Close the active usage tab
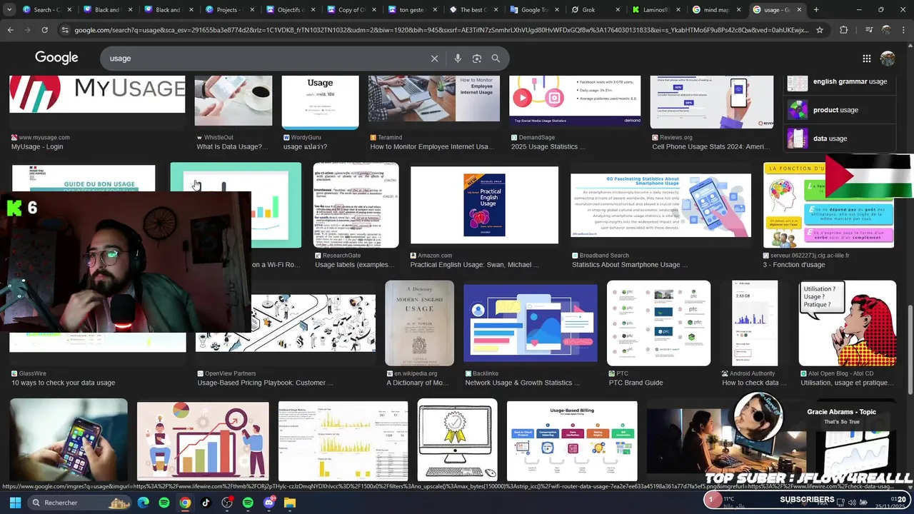914x514 pixels. click(x=800, y=10)
